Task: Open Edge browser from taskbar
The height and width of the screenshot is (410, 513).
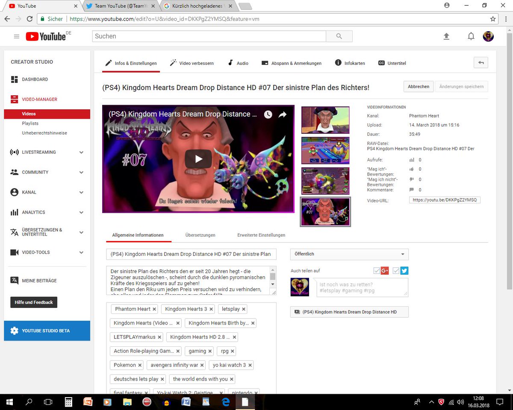Action: (226, 402)
